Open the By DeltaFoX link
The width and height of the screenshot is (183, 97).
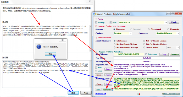click(x=101, y=94)
